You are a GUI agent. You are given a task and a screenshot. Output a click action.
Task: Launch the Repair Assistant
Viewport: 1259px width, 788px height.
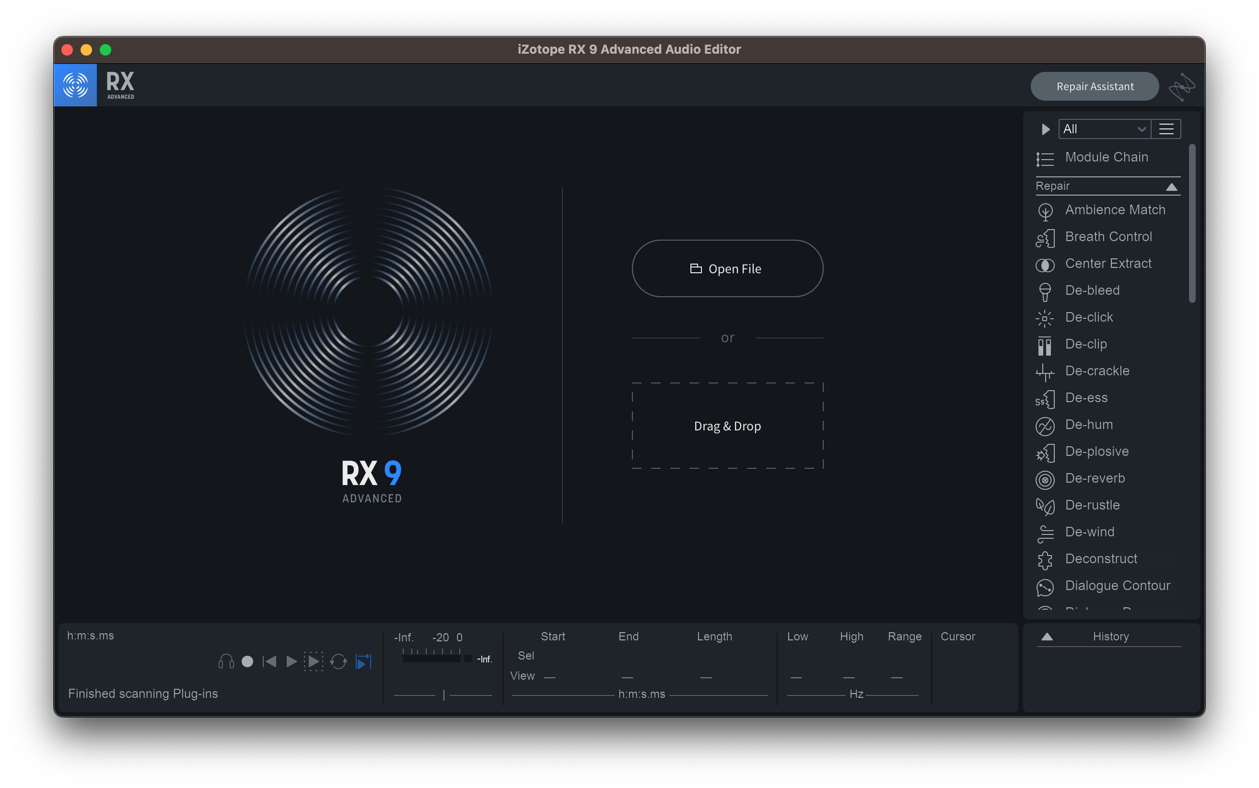point(1095,86)
